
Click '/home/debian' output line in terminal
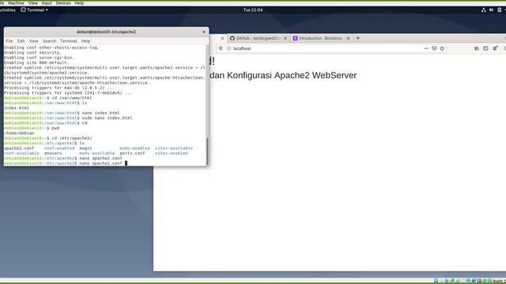coord(19,133)
